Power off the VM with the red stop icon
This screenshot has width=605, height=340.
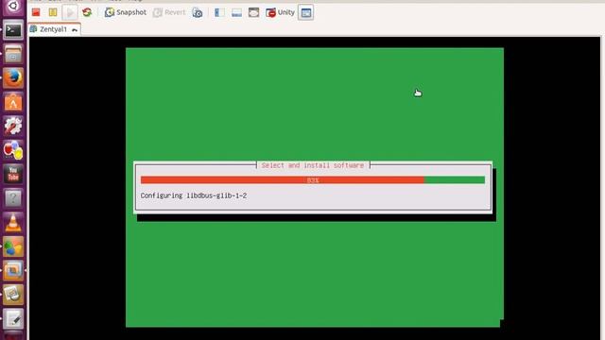(36, 12)
